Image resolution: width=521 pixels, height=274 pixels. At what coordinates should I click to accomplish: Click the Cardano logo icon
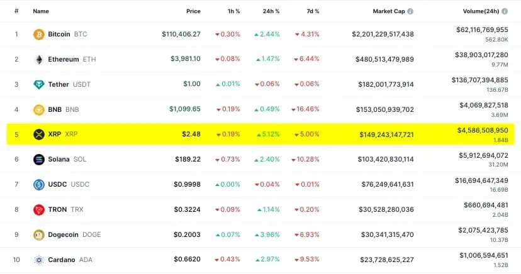pos(38,260)
